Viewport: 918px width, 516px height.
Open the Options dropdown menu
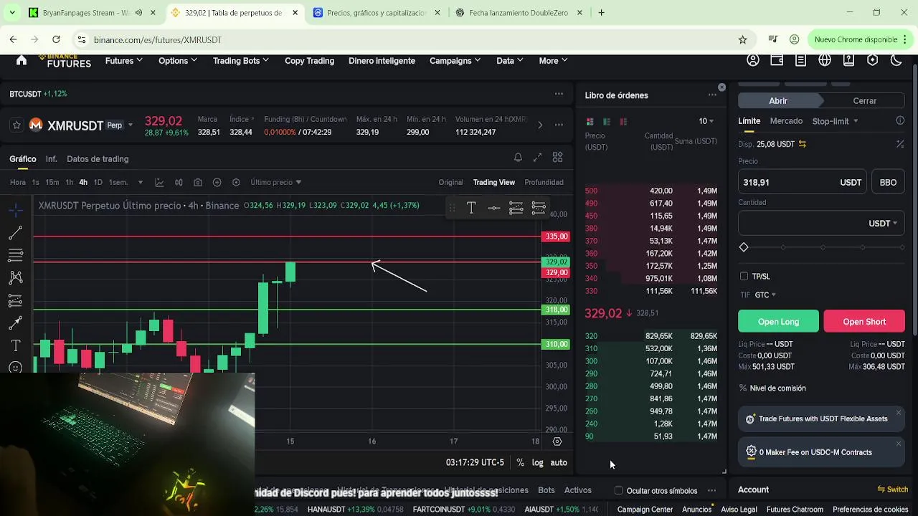(x=178, y=61)
